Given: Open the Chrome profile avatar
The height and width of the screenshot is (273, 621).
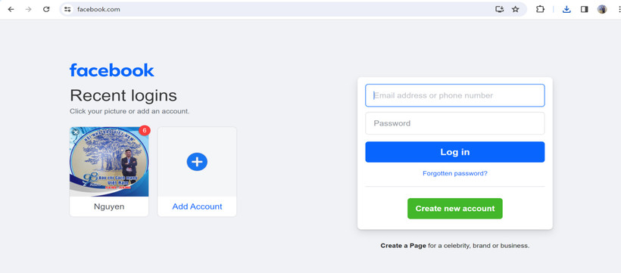Looking at the screenshot, I should 602,9.
